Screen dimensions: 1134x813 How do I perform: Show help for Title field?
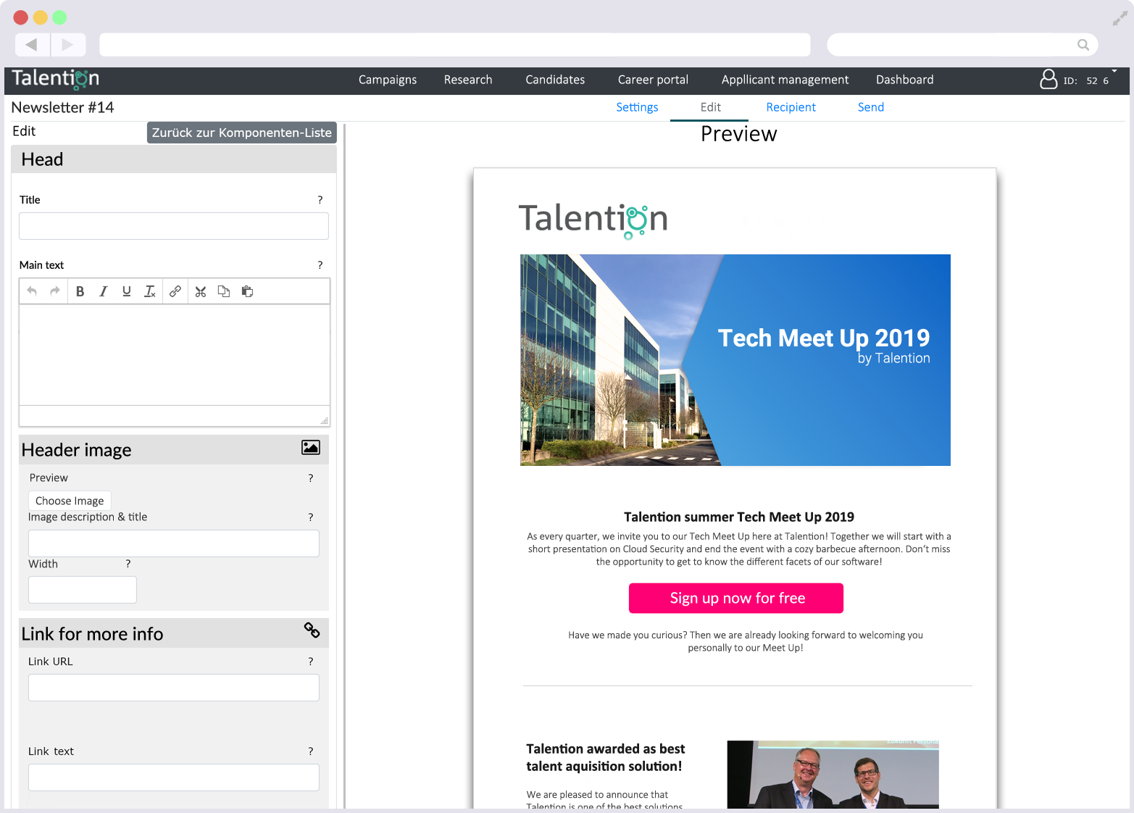(320, 200)
